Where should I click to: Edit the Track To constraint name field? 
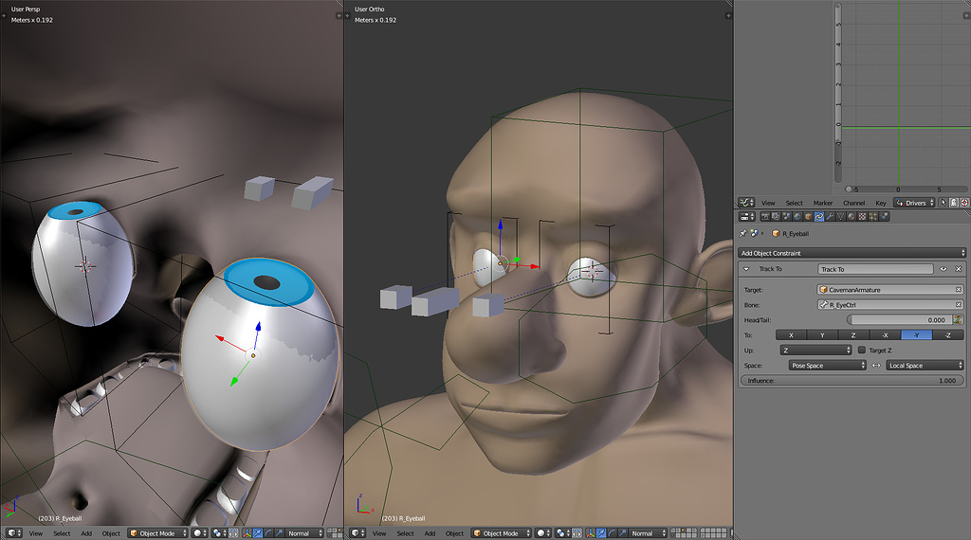pos(875,269)
